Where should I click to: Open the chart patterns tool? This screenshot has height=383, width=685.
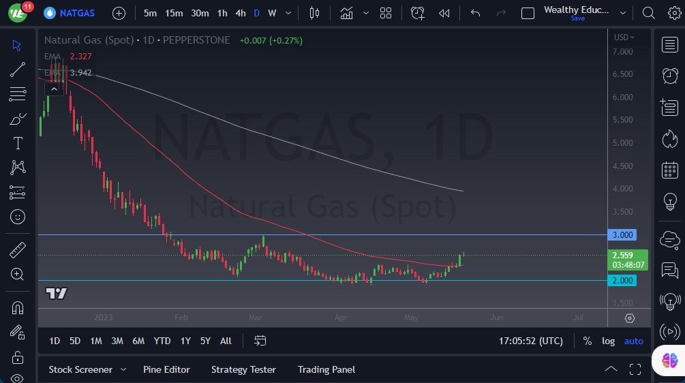click(18, 168)
